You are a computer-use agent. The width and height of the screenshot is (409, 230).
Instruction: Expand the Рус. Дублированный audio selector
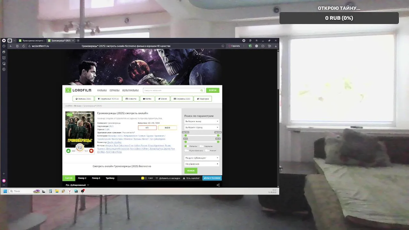77,185
